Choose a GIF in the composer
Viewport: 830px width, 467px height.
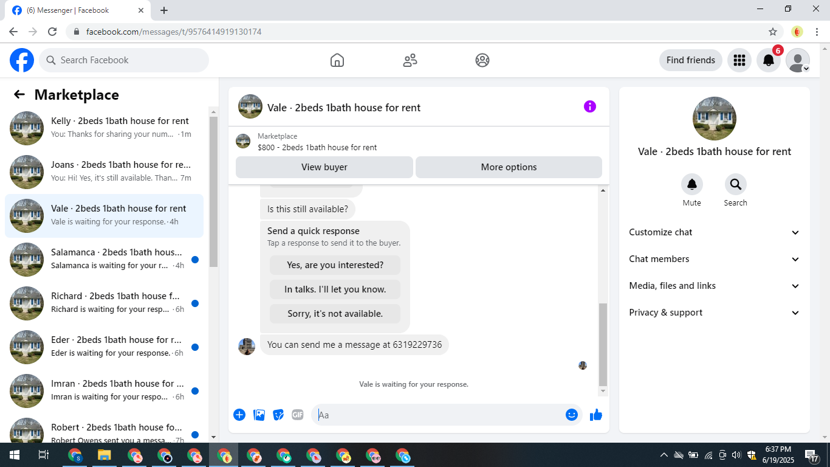point(298,415)
